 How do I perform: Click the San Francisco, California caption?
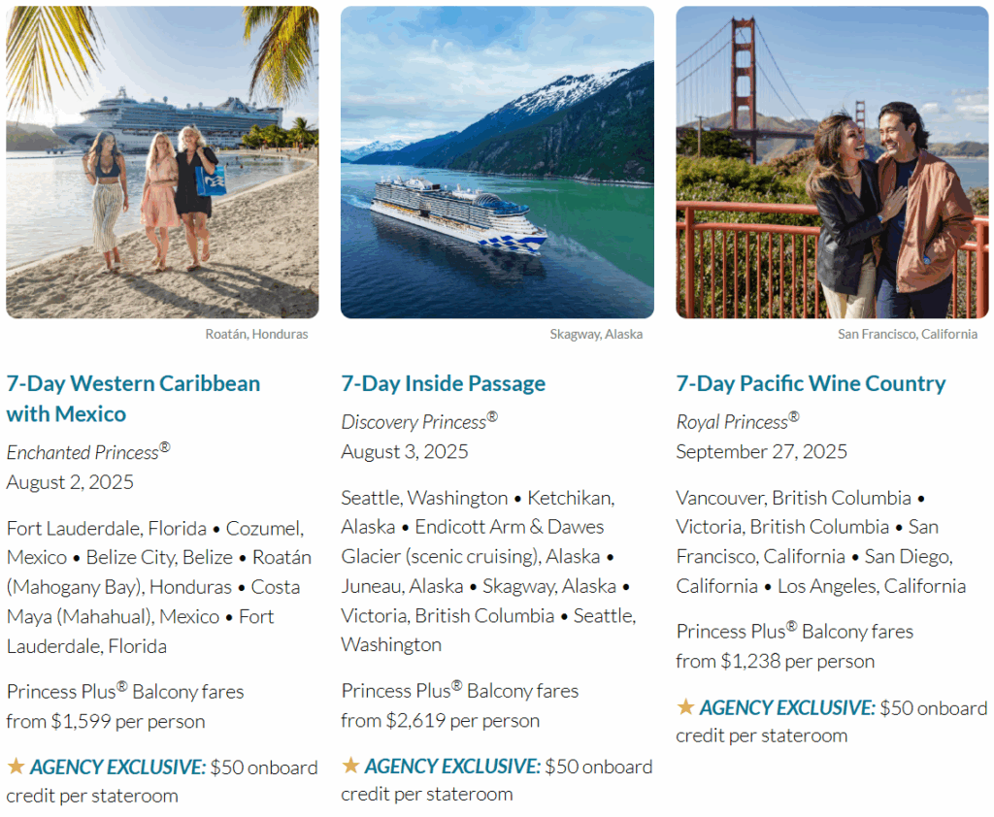click(x=908, y=334)
